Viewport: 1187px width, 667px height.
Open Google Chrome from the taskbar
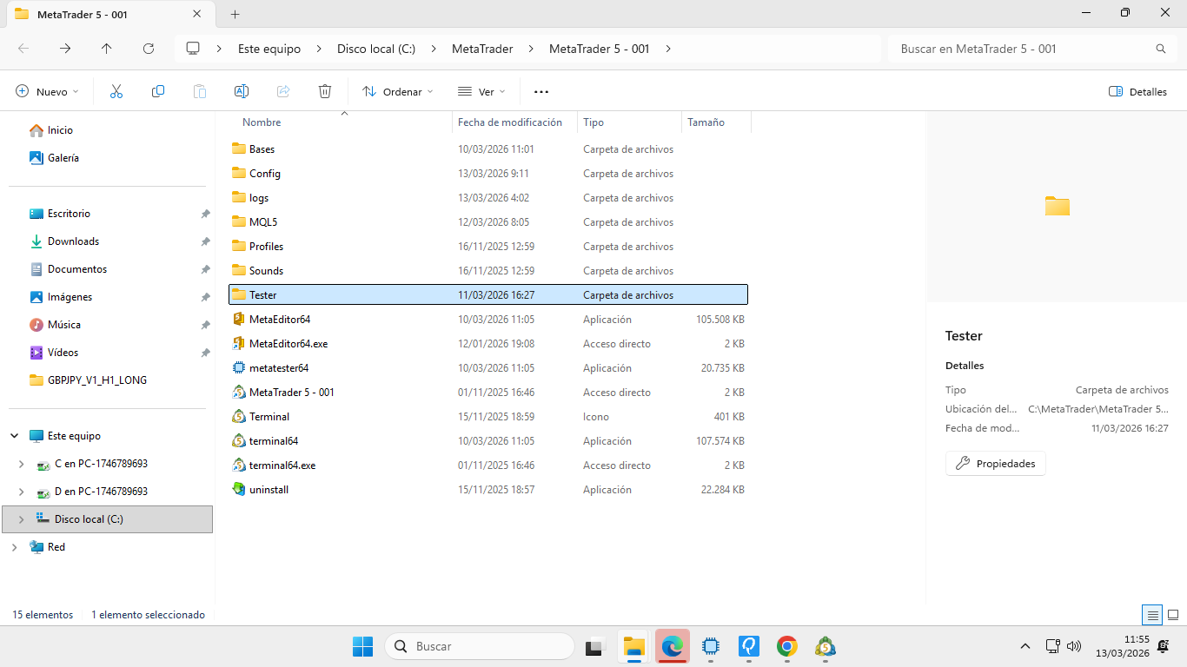[787, 646]
